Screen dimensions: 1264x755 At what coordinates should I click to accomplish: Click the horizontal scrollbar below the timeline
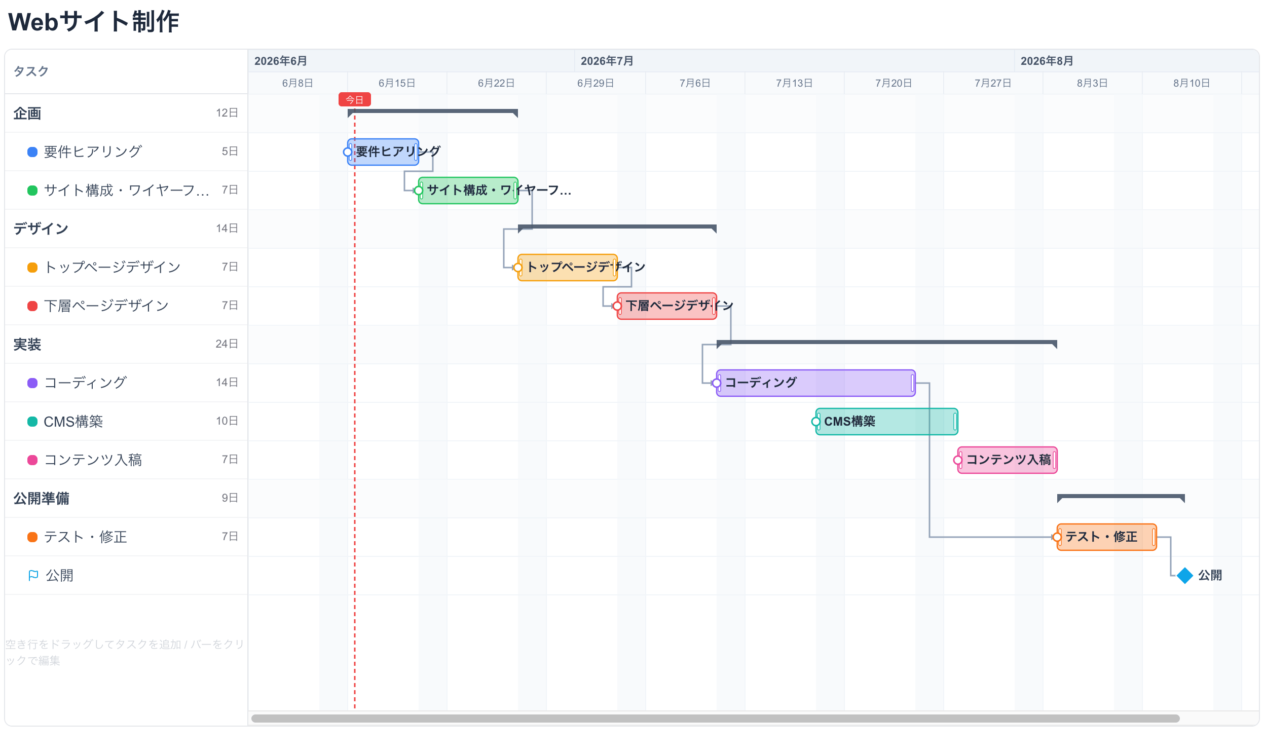(715, 719)
